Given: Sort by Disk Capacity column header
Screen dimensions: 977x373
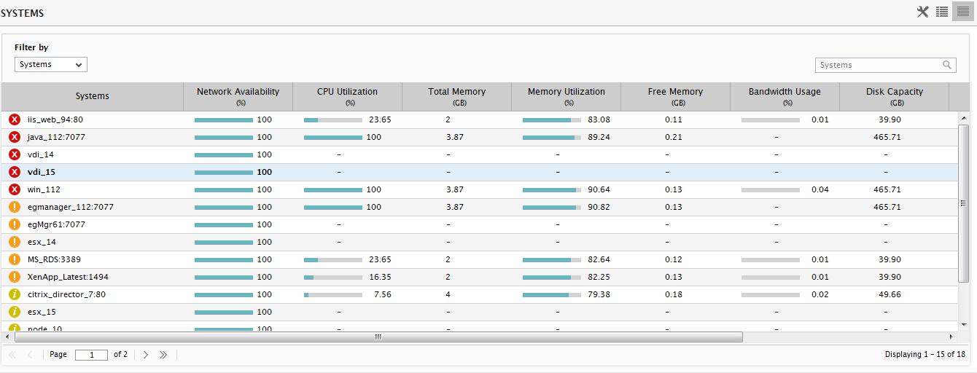Looking at the screenshot, I should coord(894,96).
